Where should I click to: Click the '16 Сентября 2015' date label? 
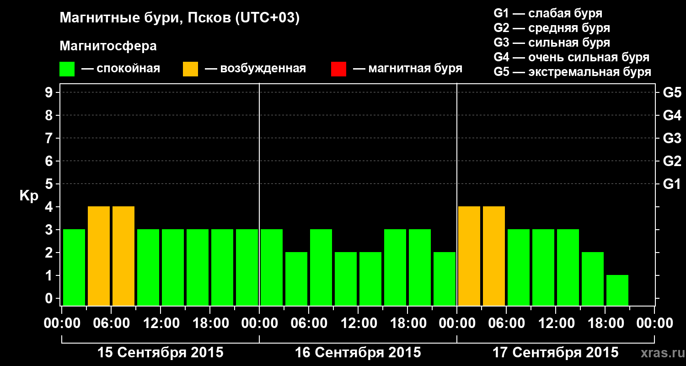[358, 353]
